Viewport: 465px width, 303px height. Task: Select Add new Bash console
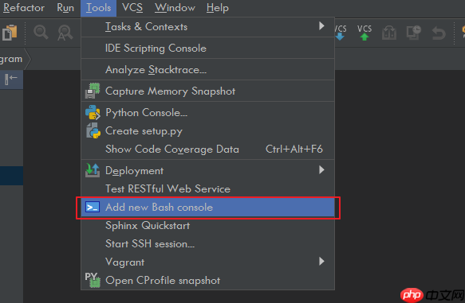(x=207, y=208)
